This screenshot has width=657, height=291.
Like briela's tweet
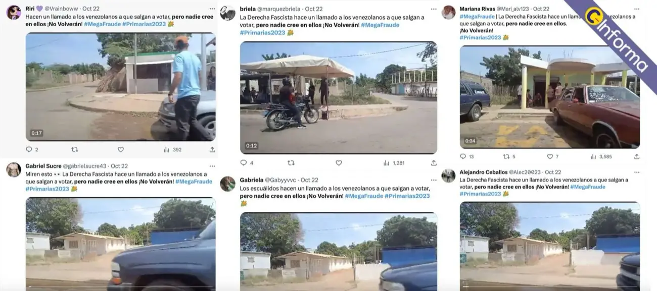339,163
